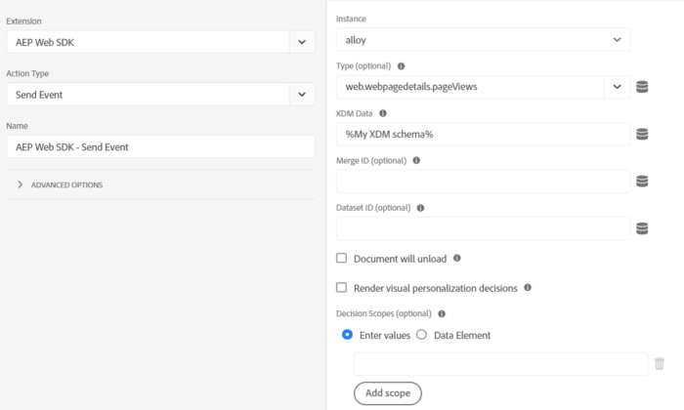Open the Instance alloy dropdown
Screen dimensions: 684x410
(x=617, y=40)
